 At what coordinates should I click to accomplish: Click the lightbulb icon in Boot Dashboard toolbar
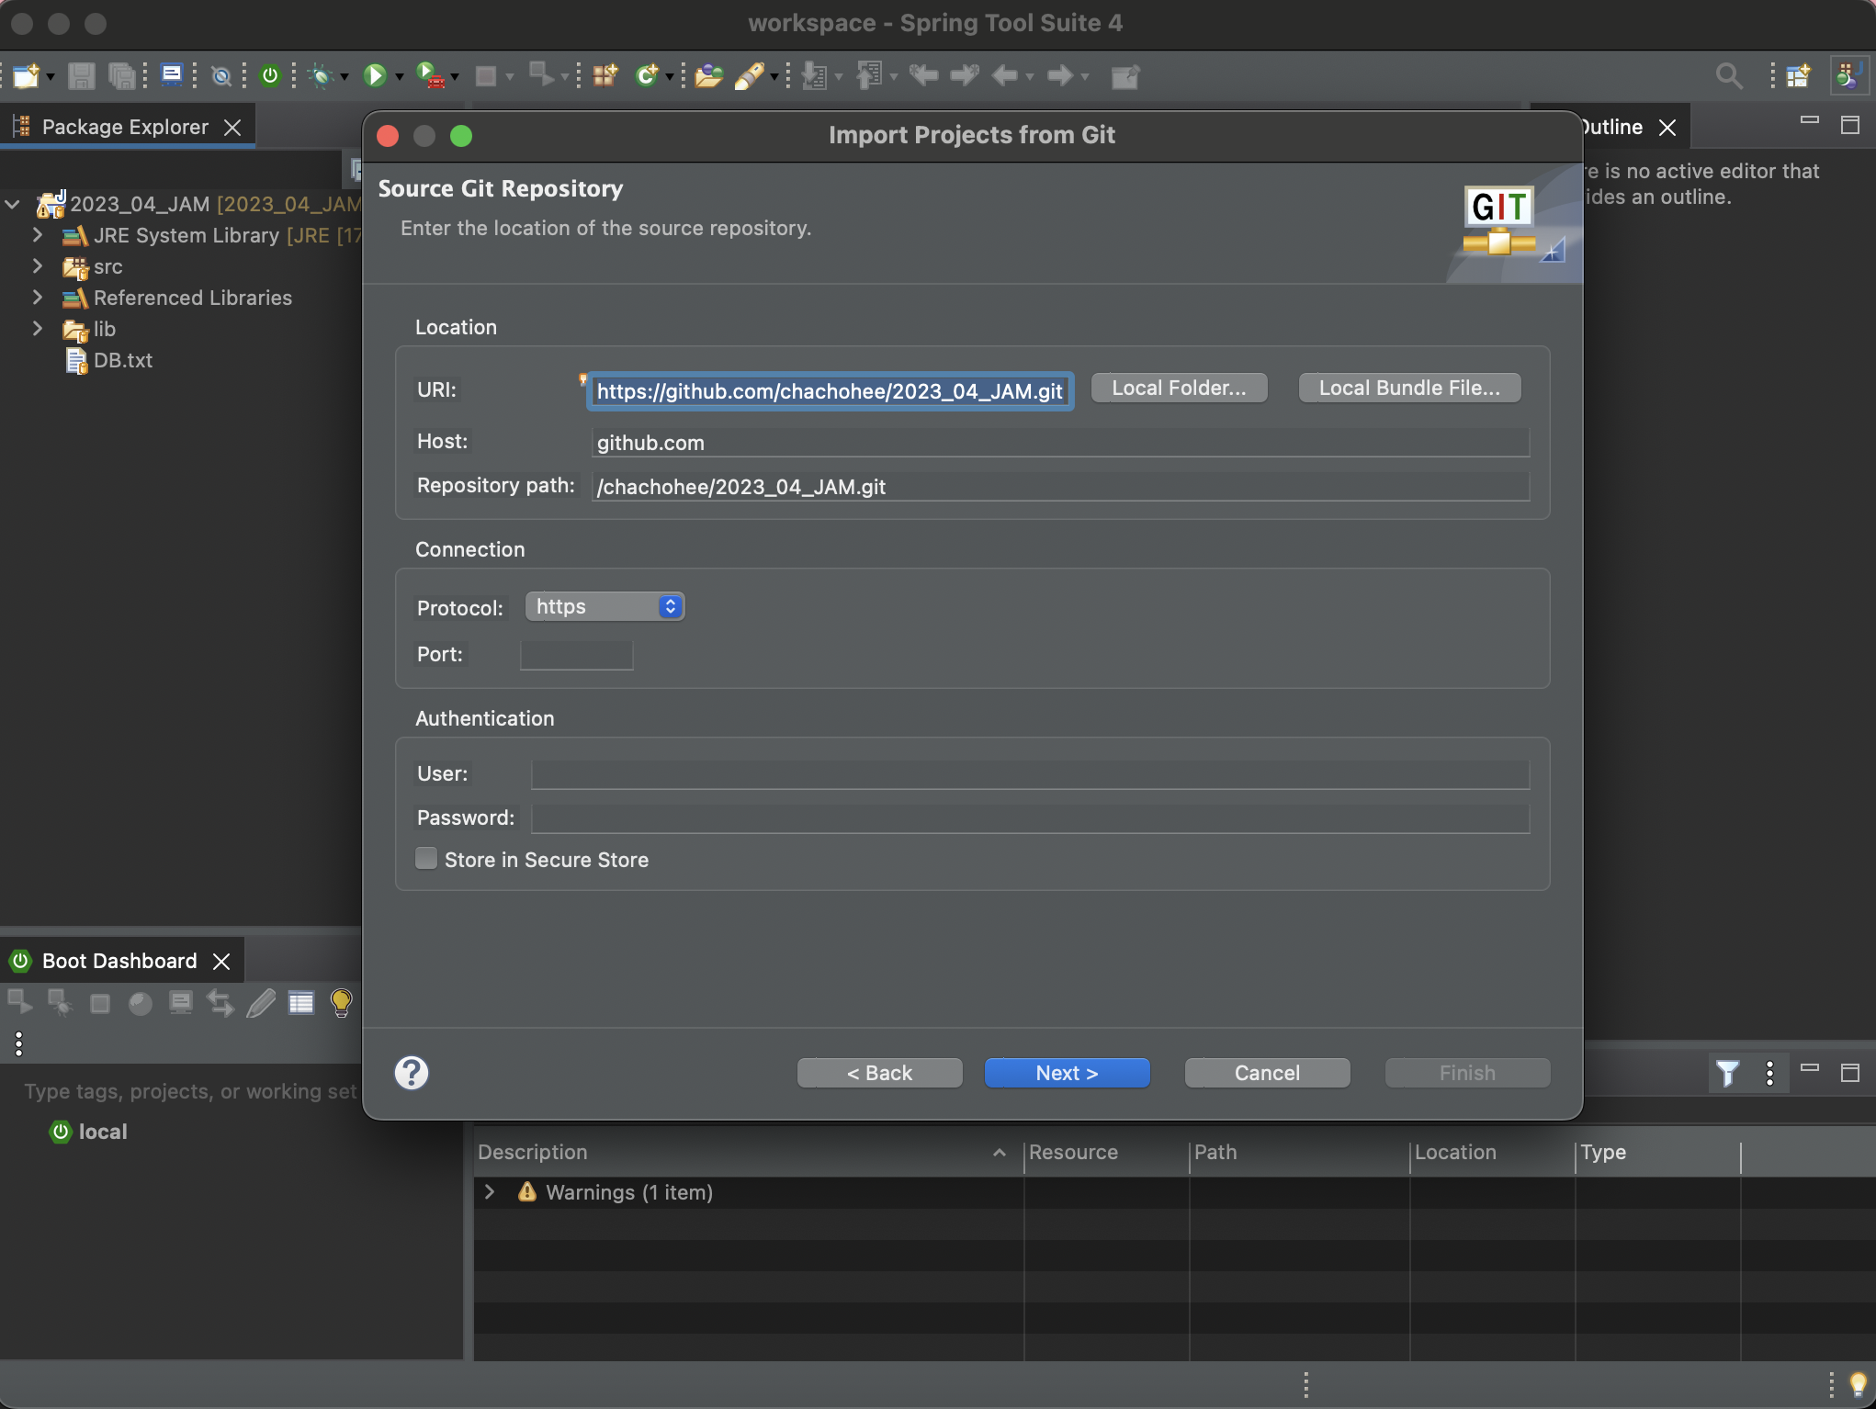(341, 1002)
